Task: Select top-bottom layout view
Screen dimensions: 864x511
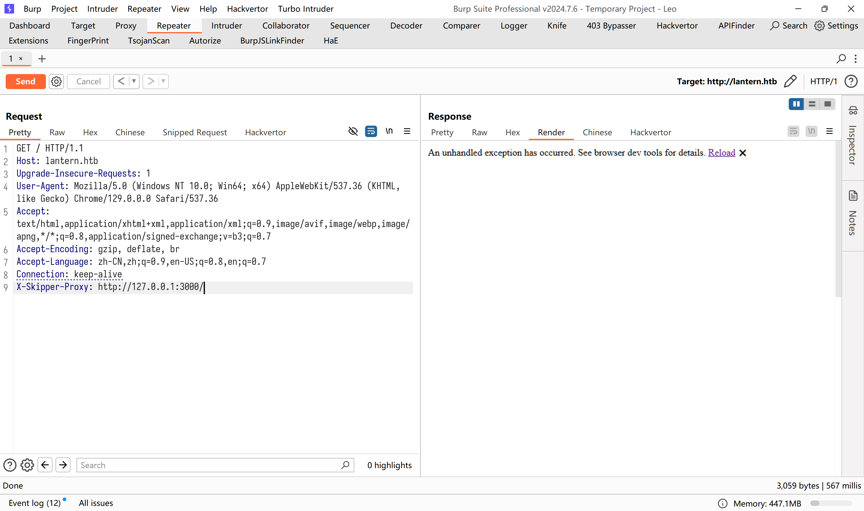Action: [x=812, y=104]
